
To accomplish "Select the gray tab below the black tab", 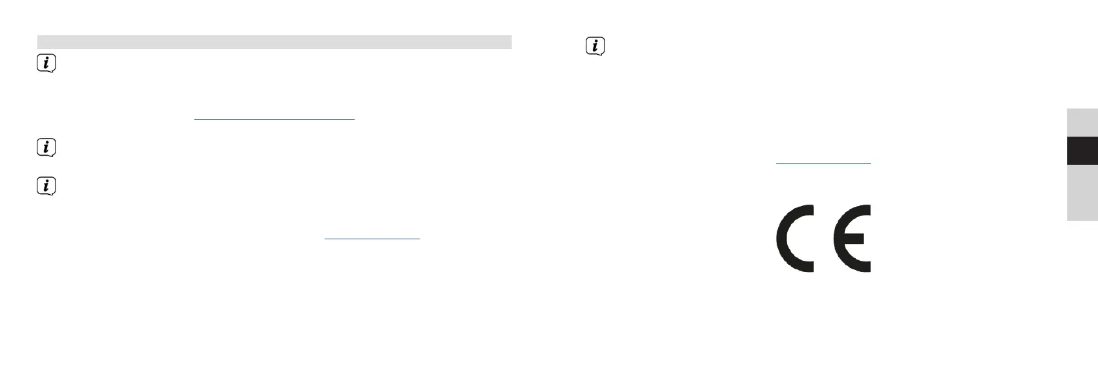I will (1082, 193).
